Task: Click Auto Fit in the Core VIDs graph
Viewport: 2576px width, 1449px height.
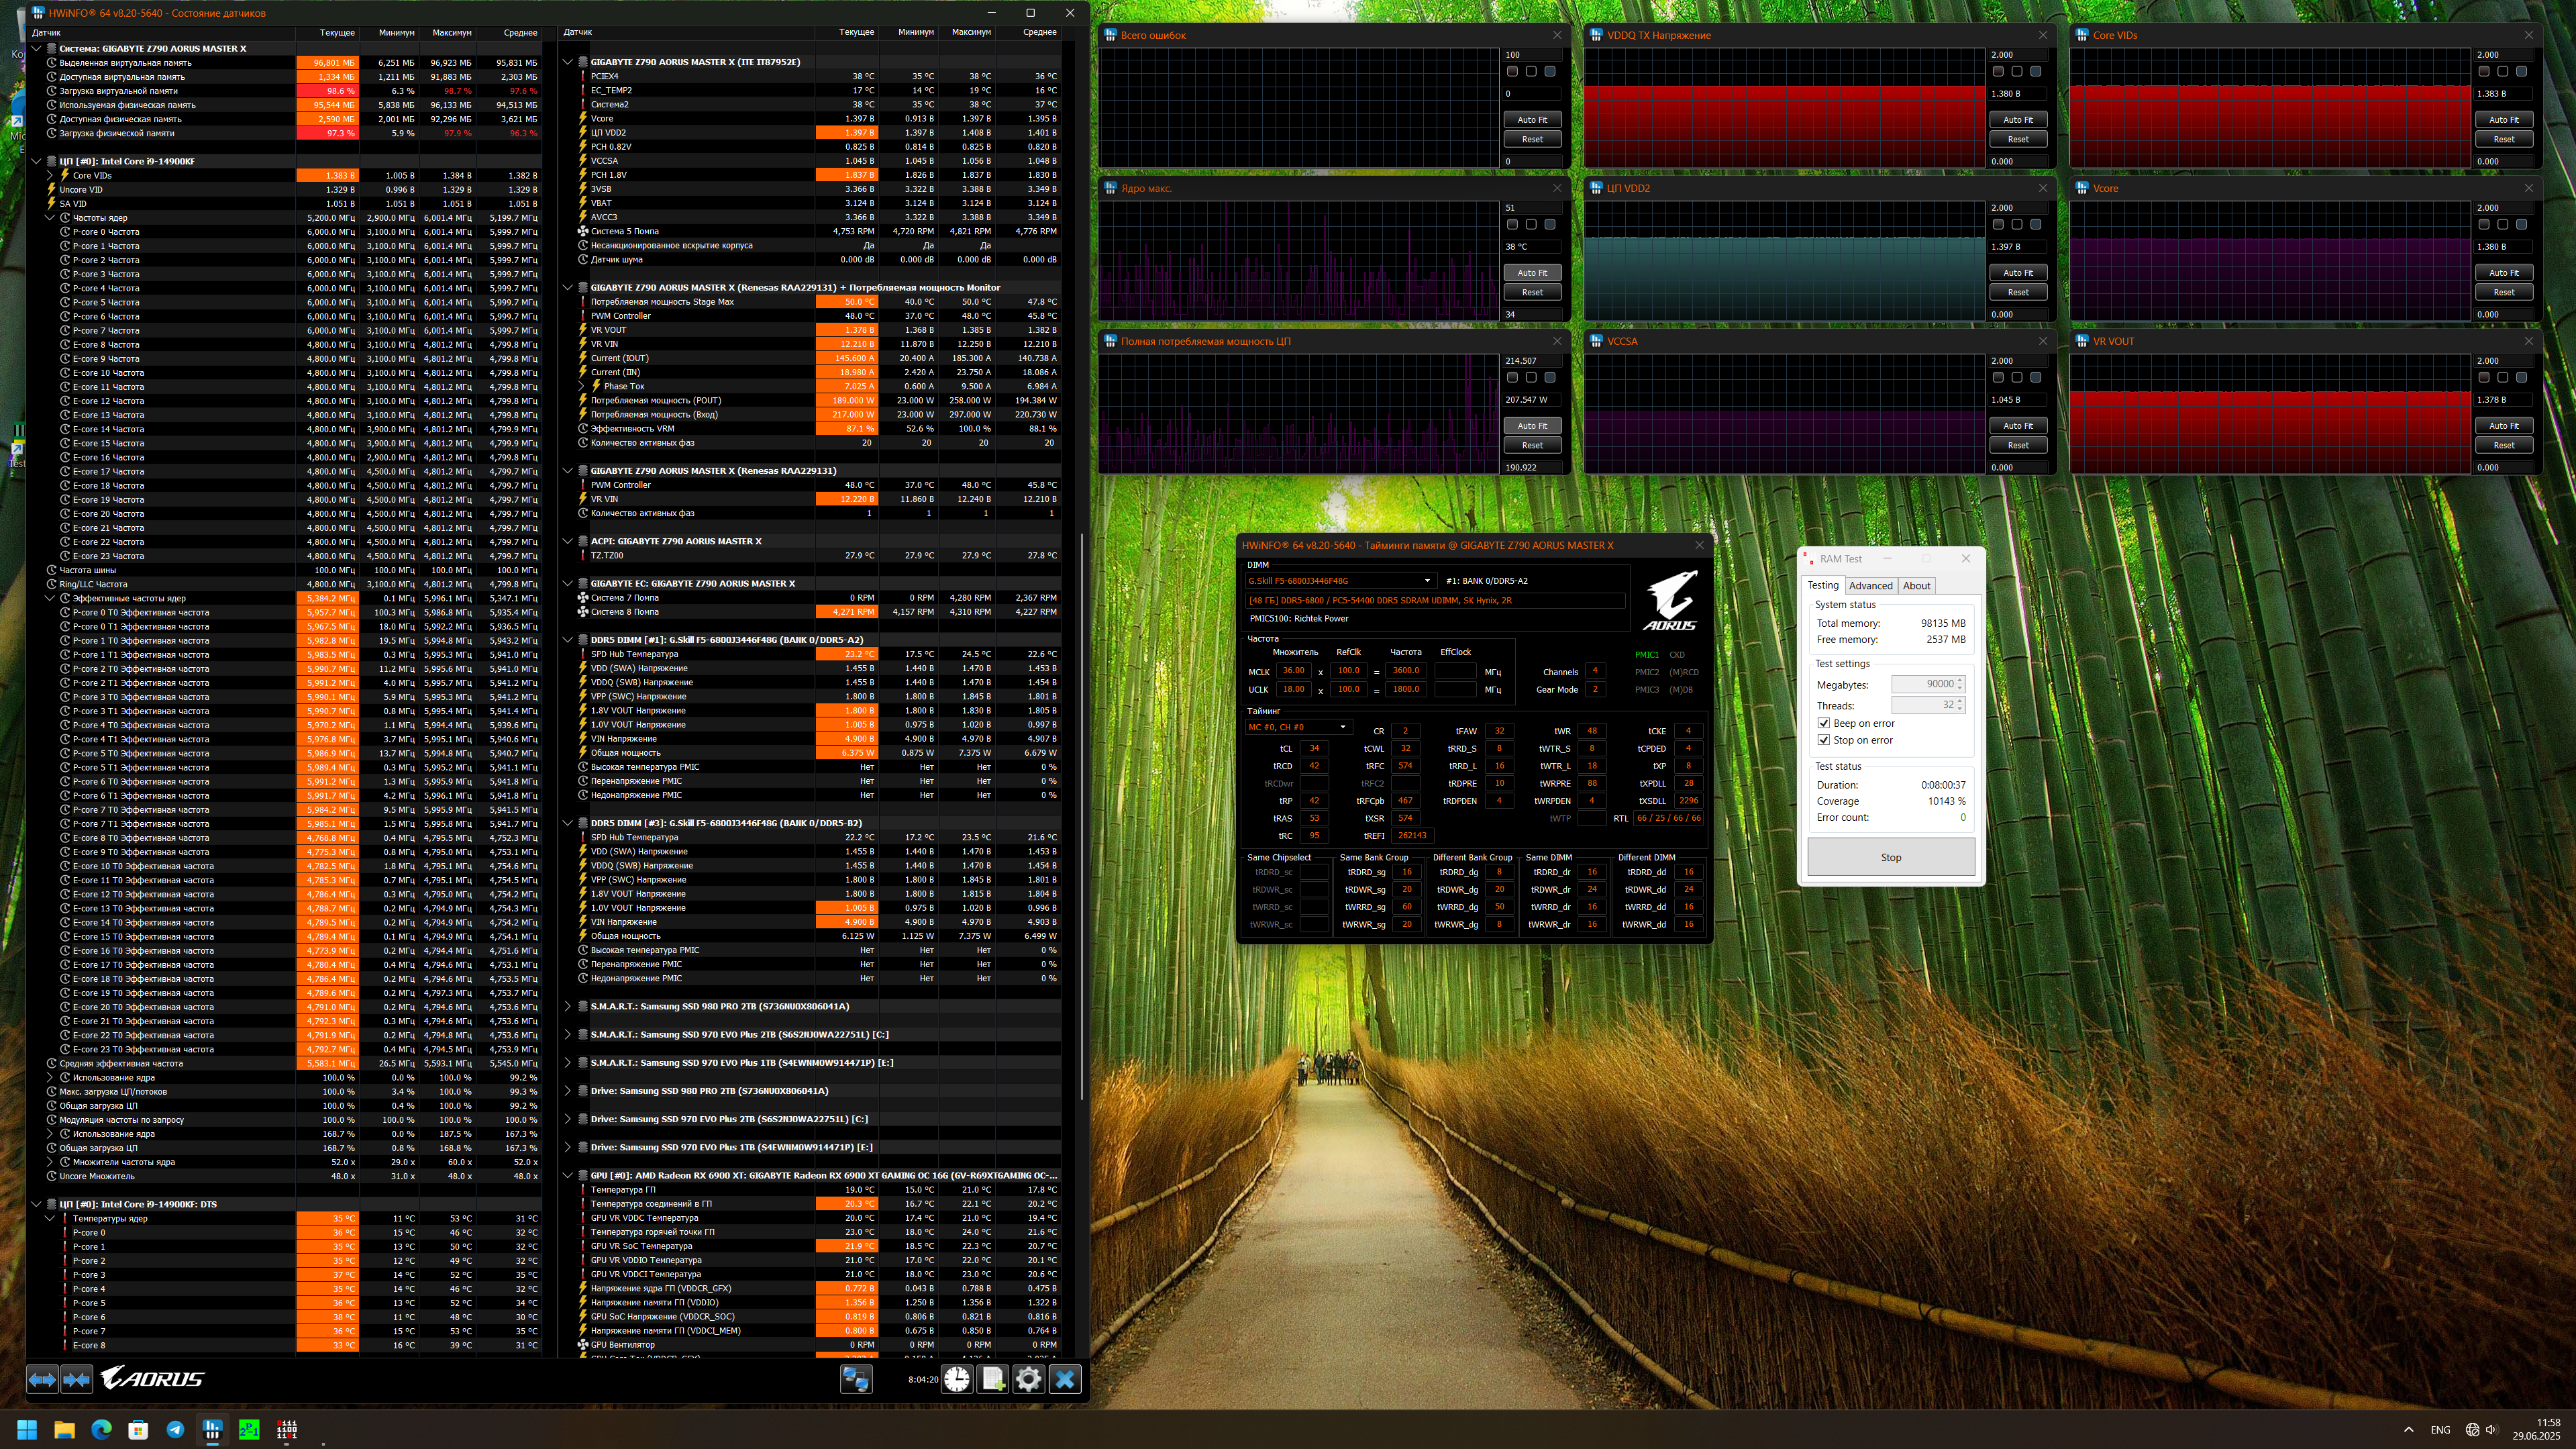Action: (2503, 120)
